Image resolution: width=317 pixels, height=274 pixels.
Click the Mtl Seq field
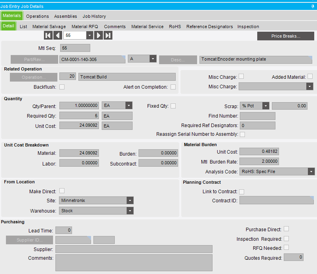click(x=75, y=48)
